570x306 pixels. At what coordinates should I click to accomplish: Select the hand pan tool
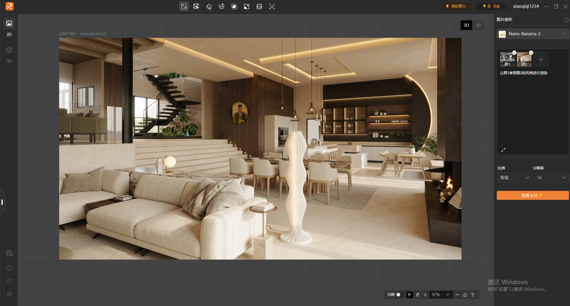tap(417, 295)
